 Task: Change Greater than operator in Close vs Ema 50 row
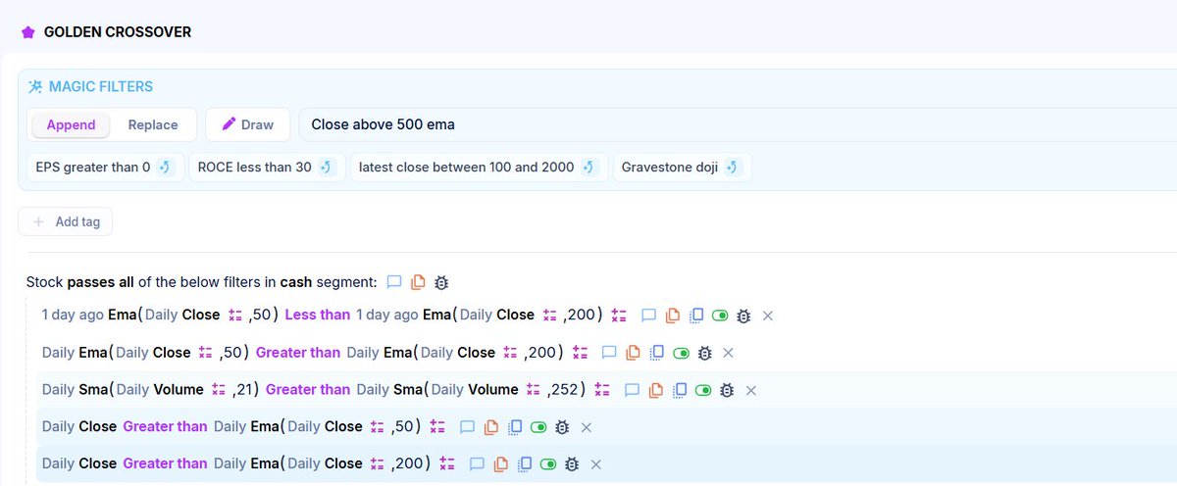click(x=165, y=426)
